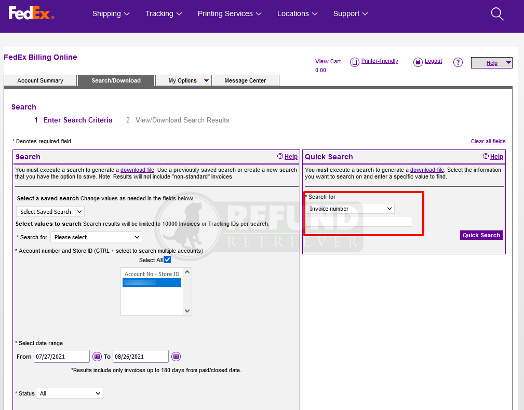Click the Help link in Search panel

point(291,157)
